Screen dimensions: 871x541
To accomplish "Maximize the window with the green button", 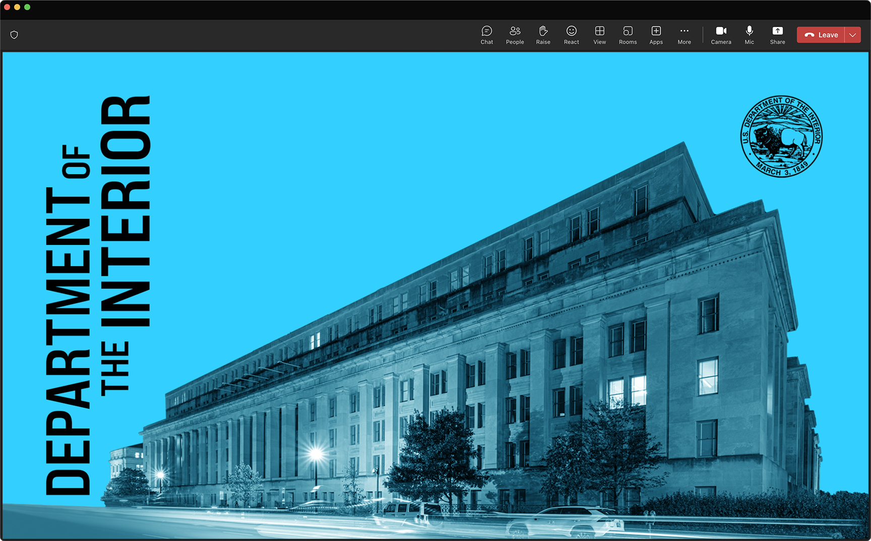I will (x=27, y=7).
